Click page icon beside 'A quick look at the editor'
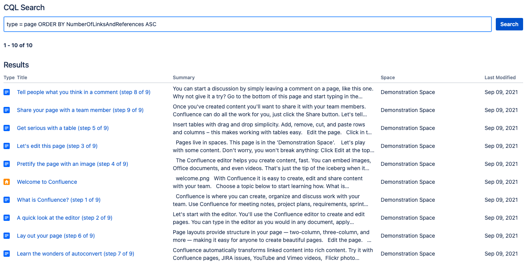This screenshot has width=527, height=263. (x=7, y=218)
